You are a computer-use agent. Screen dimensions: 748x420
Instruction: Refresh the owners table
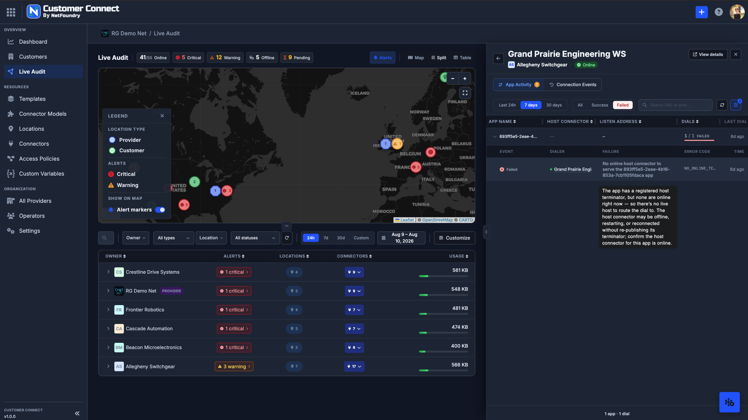tap(286, 238)
